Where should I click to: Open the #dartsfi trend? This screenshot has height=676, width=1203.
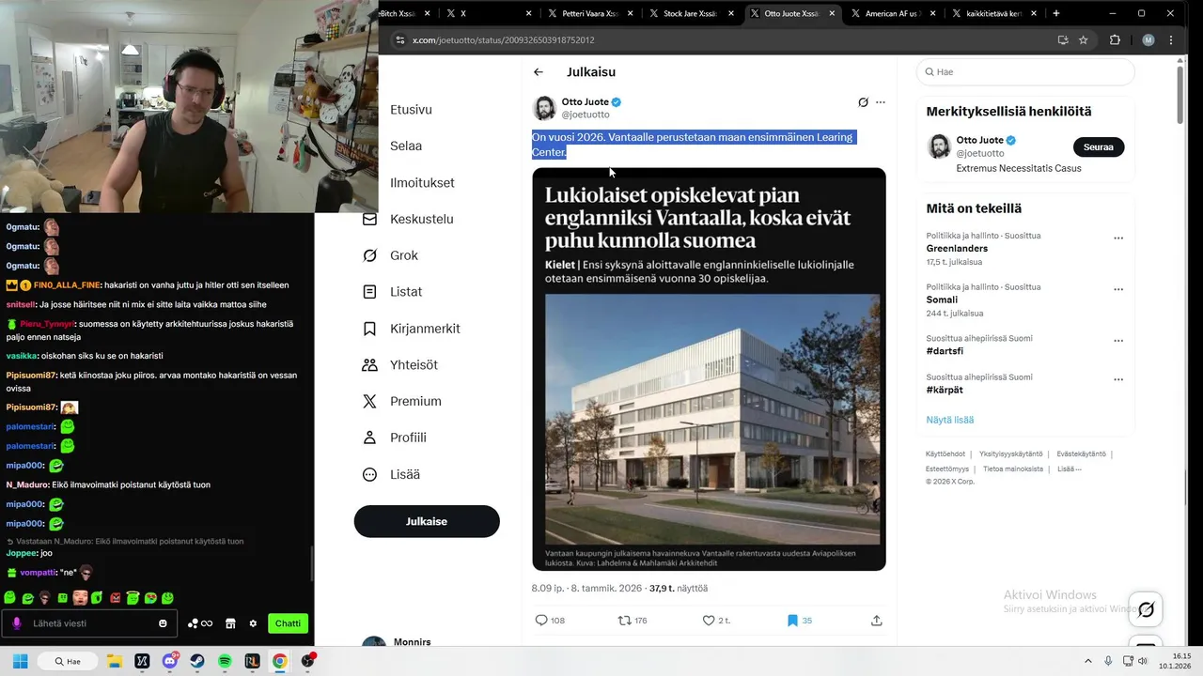[x=945, y=351]
